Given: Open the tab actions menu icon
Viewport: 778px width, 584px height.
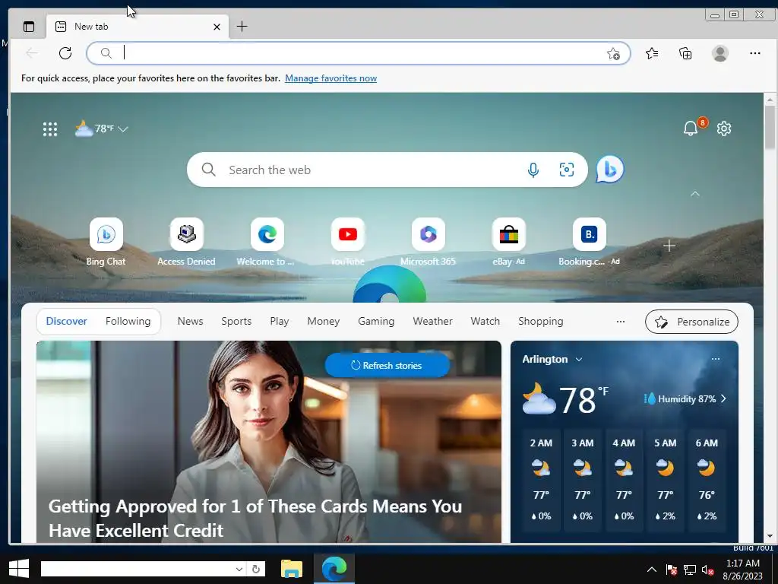Looking at the screenshot, I should click(29, 27).
